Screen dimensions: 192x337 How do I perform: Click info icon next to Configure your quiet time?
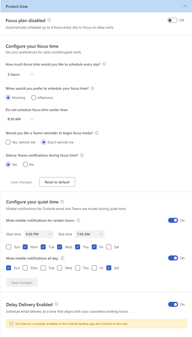62,201
